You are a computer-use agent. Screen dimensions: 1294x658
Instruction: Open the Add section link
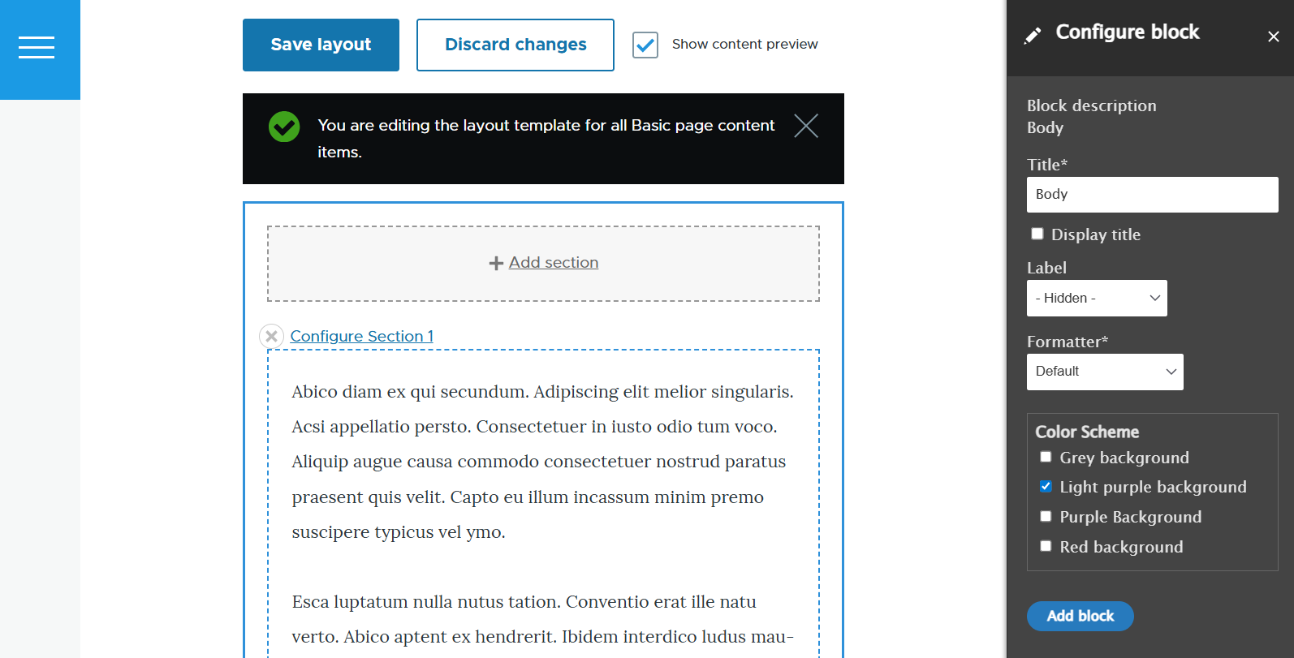[554, 263]
